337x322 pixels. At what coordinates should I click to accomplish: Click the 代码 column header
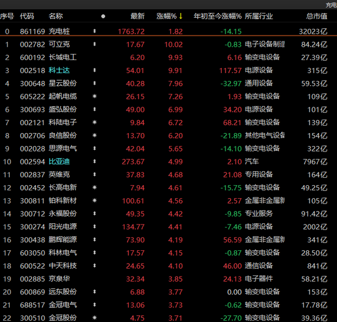coord(27,16)
